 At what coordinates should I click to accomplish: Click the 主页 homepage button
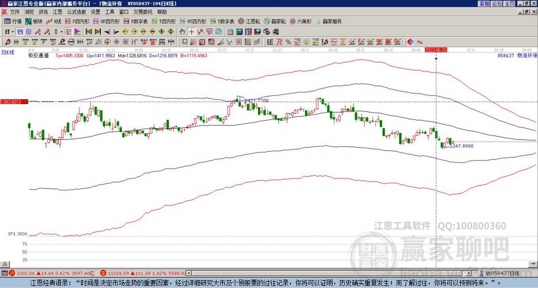[x=509, y=4]
